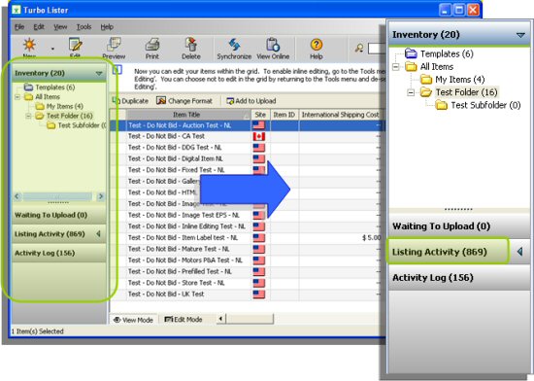The height and width of the screenshot is (381, 534).
Task: Click arrow beside Listing Activity (869) in enlarged panel
Action: click(x=520, y=252)
